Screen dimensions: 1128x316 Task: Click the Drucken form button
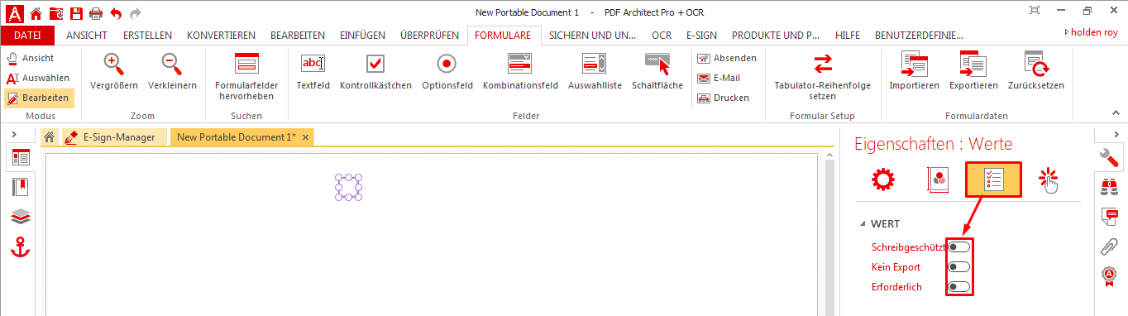(724, 98)
